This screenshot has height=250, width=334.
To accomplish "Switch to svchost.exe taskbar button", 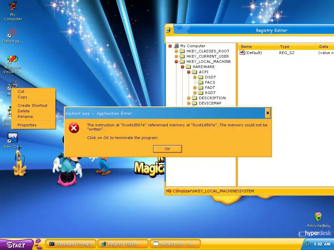I will (x=175, y=244).
